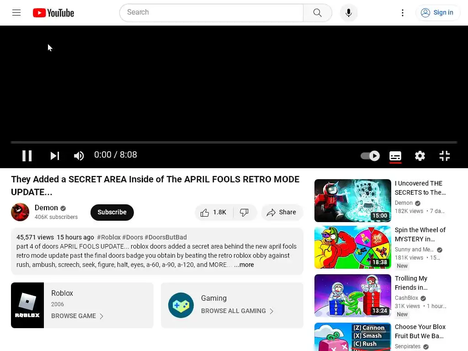Open the #Doors hashtag

point(133,237)
